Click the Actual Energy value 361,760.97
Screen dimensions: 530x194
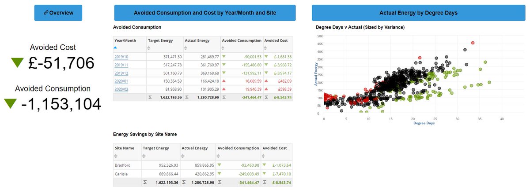[210, 65]
